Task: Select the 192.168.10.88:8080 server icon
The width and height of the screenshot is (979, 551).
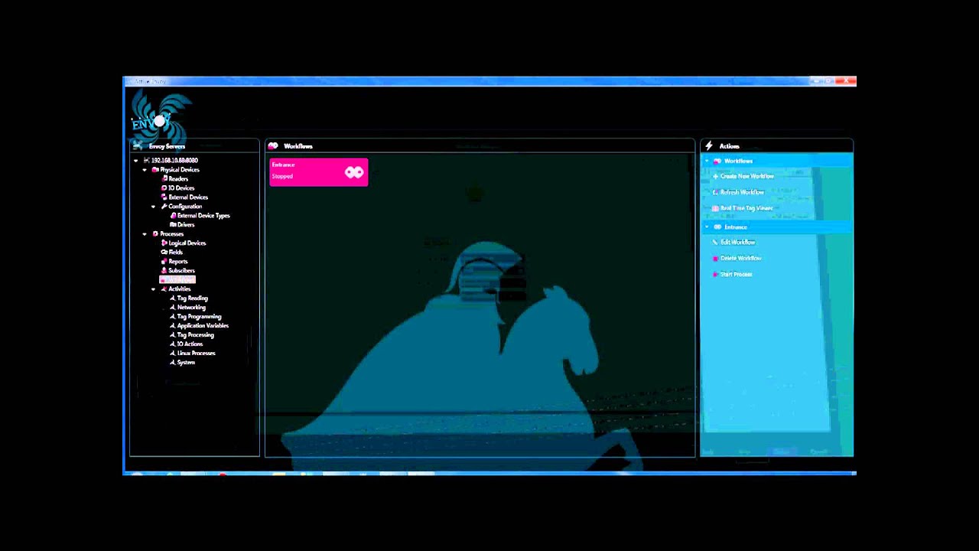Action: tap(146, 161)
